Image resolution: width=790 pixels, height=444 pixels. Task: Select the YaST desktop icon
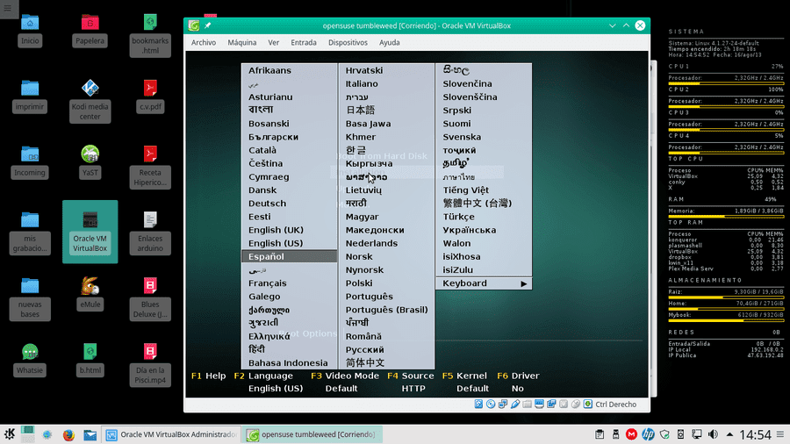90,161
